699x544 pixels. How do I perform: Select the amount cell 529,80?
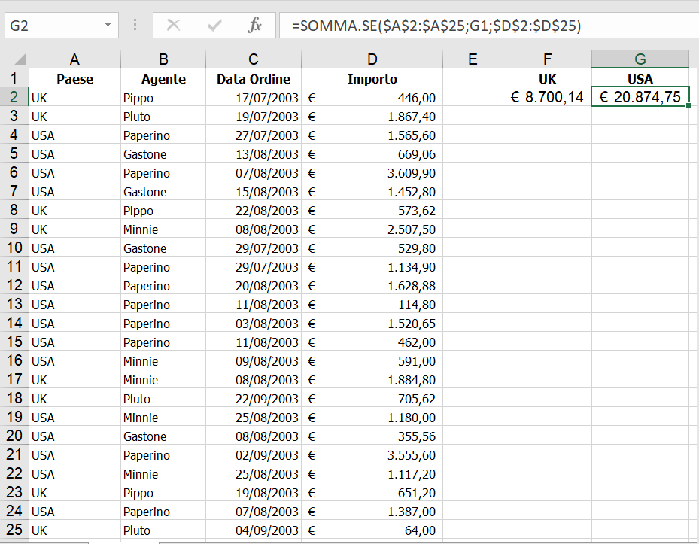372,248
